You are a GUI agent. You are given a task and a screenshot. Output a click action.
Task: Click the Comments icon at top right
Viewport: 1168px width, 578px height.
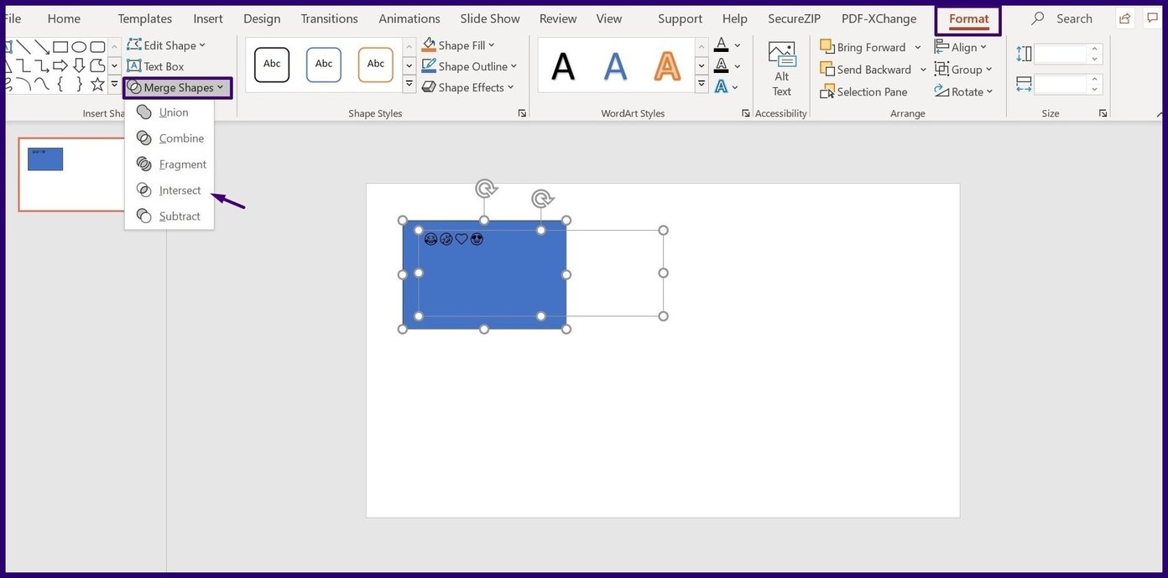(1152, 18)
